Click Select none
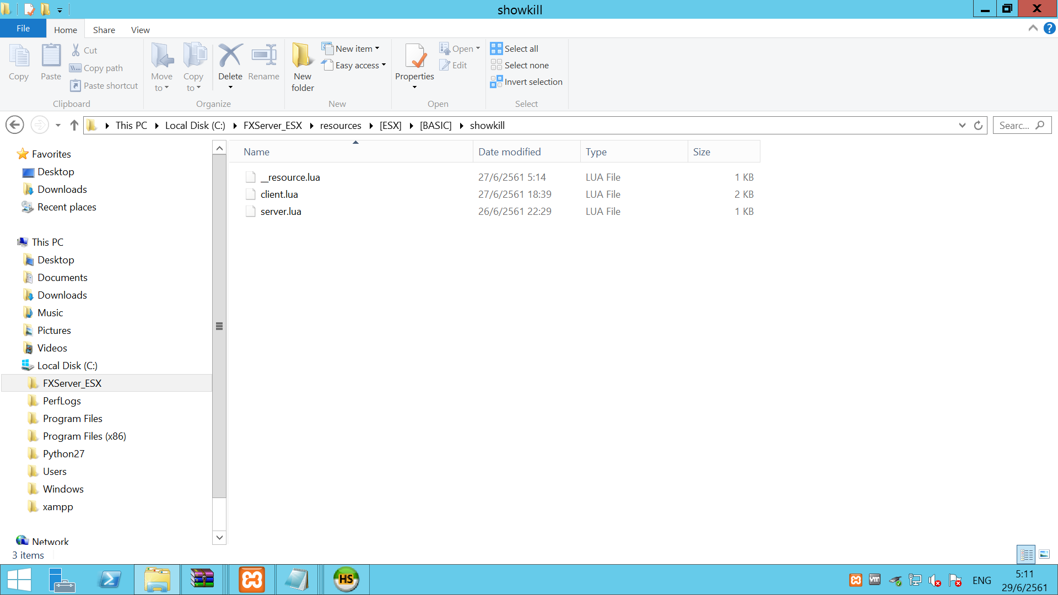1058x595 pixels. (520, 65)
